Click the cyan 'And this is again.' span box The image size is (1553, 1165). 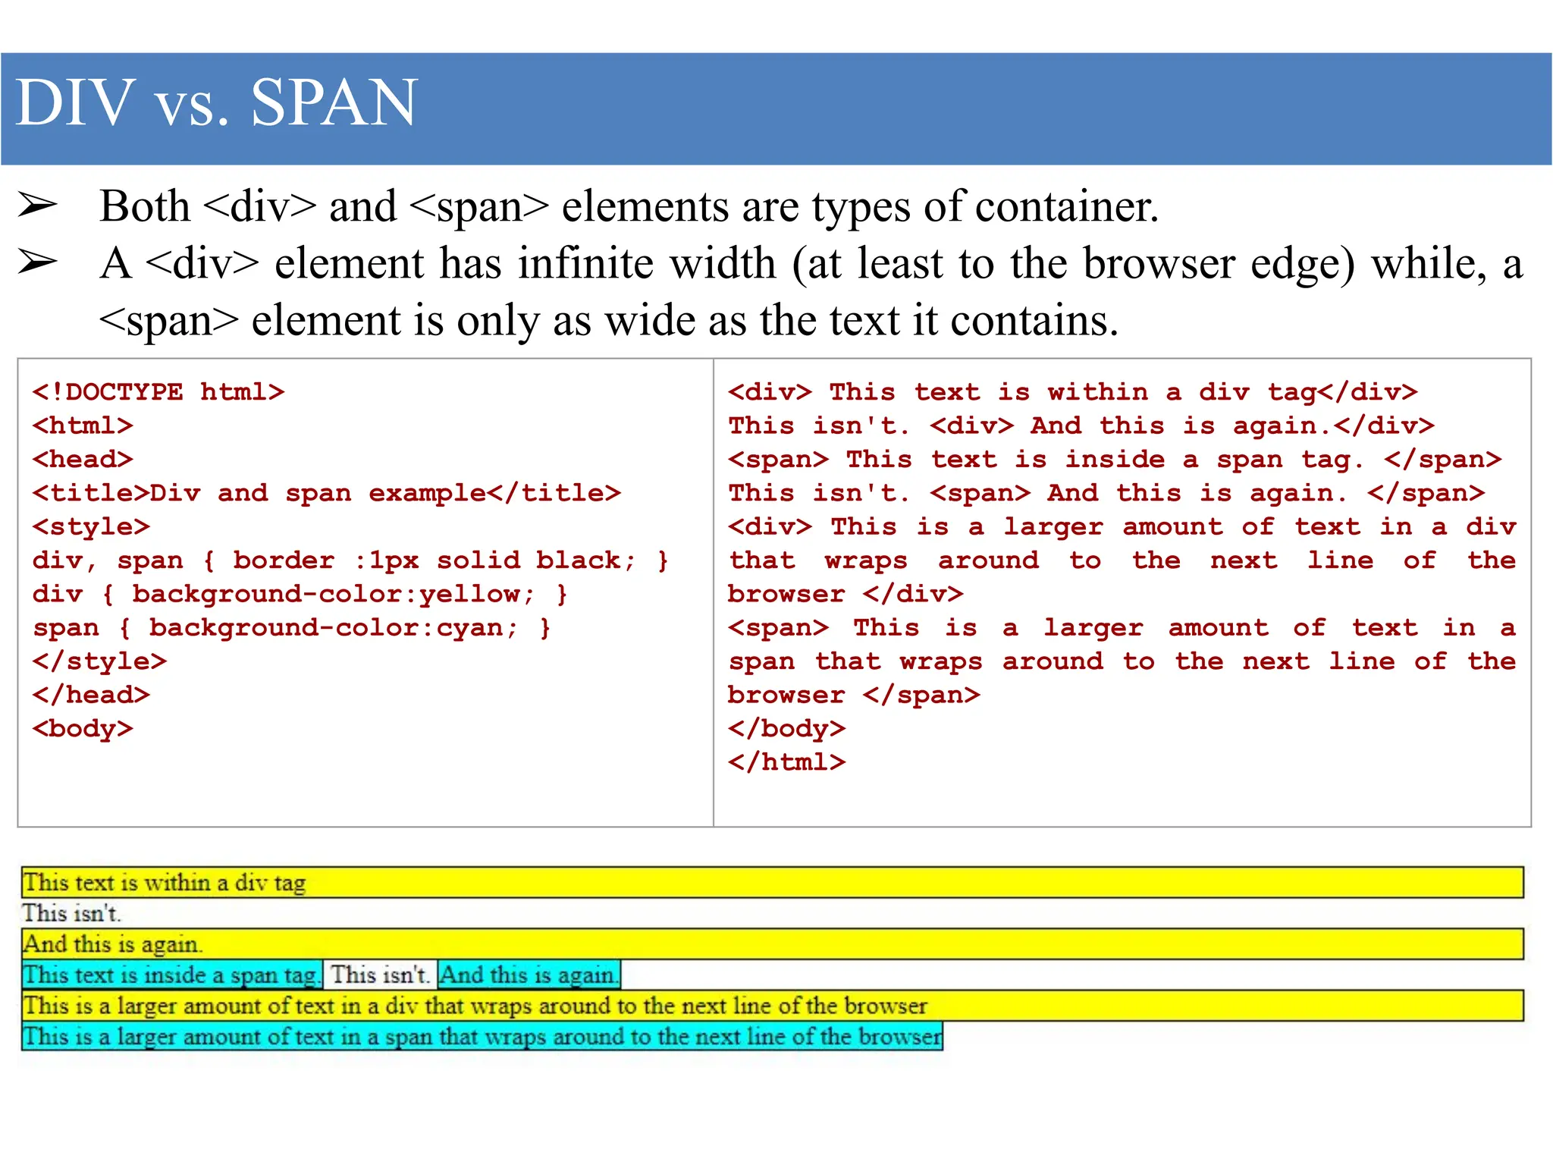[x=529, y=975]
